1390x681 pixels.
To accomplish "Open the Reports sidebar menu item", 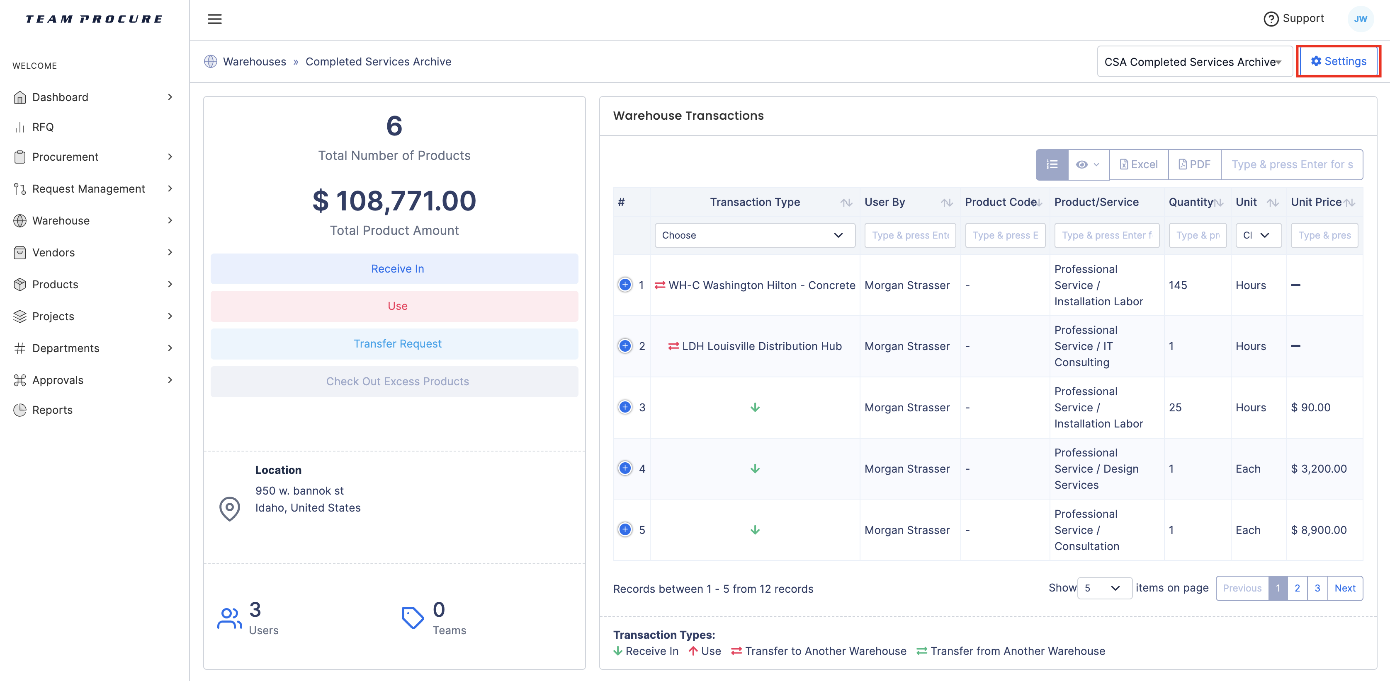I will 94,410.
